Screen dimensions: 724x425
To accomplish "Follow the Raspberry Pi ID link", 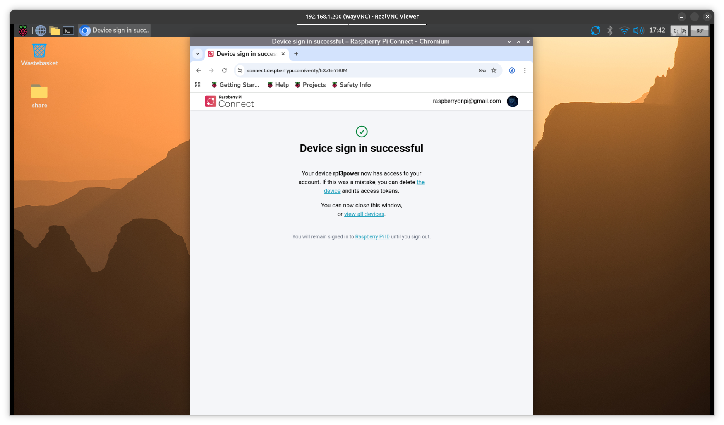I will (x=372, y=237).
